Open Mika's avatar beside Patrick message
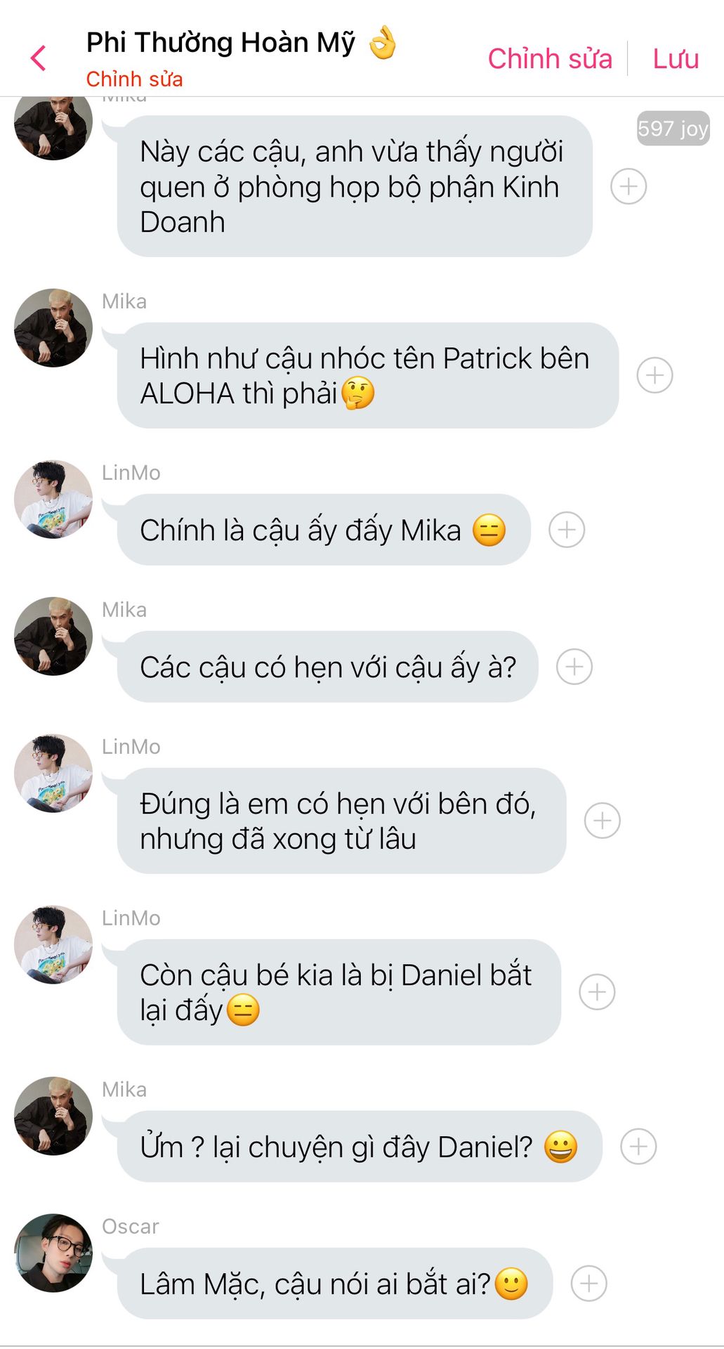 pyautogui.click(x=53, y=328)
